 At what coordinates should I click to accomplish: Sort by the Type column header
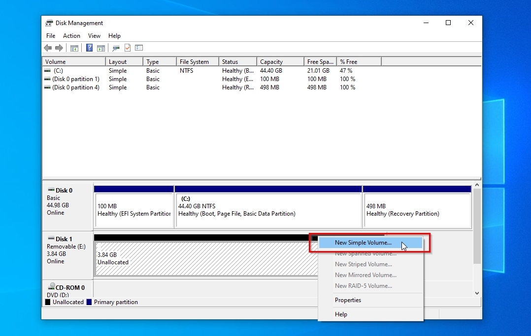[x=160, y=62]
